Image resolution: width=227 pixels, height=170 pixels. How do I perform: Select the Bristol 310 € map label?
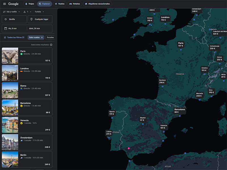[150, 19]
